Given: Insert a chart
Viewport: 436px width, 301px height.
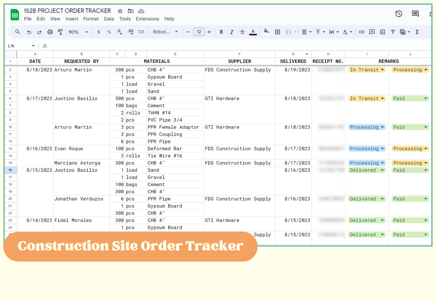Looking at the screenshot, I should point(383,32).
